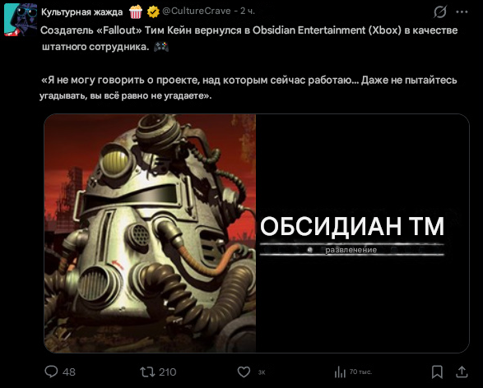Open the post timestamp 2 ч.

tap(248, 11)
